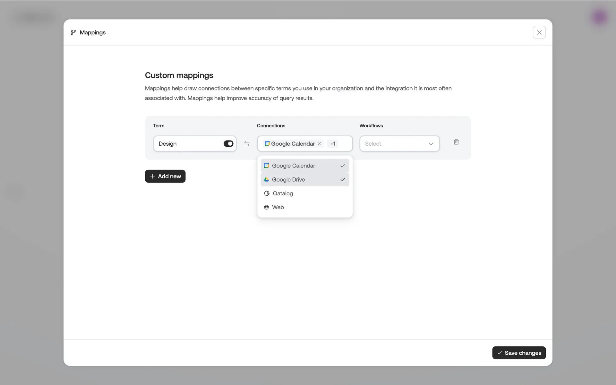Click the Web globe icon in dropdown
Viewport: 616px width, 385px height.
[266, 207]
